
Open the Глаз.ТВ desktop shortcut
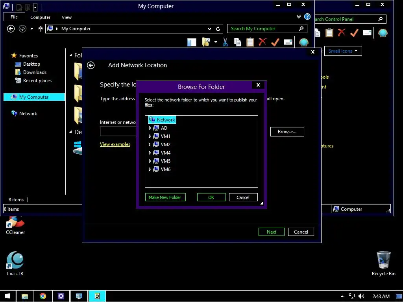15,263
